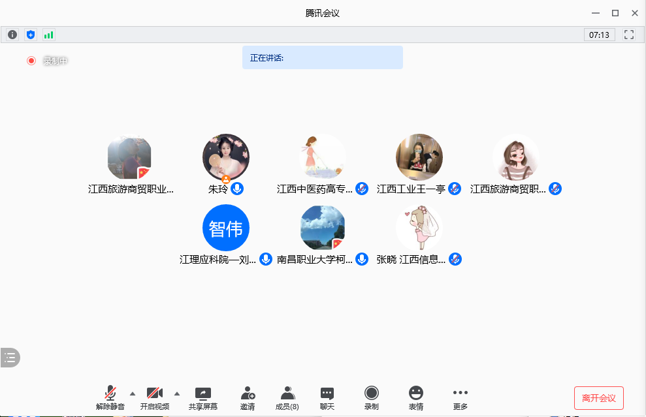Click the 正在讲话 speaking banner
The height and width of the screenshot is (417, 646).
[323, 57]
